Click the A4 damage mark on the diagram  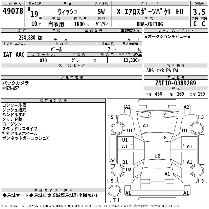click(x=113, y=160)
